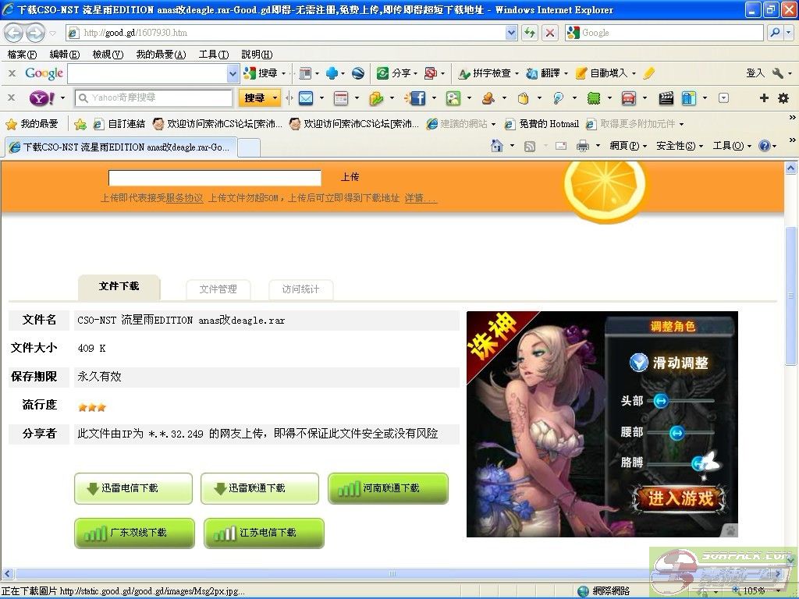This screenshot has height=599, width=799.
Task: Click the highlighter pen icon in Google toolbar
Action: point(649,73)
